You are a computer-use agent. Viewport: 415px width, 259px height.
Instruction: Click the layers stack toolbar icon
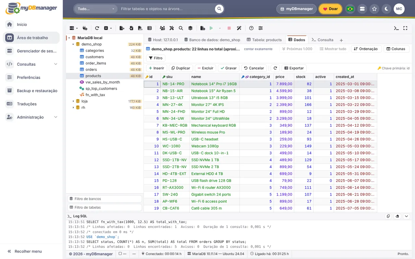point(190,28)
